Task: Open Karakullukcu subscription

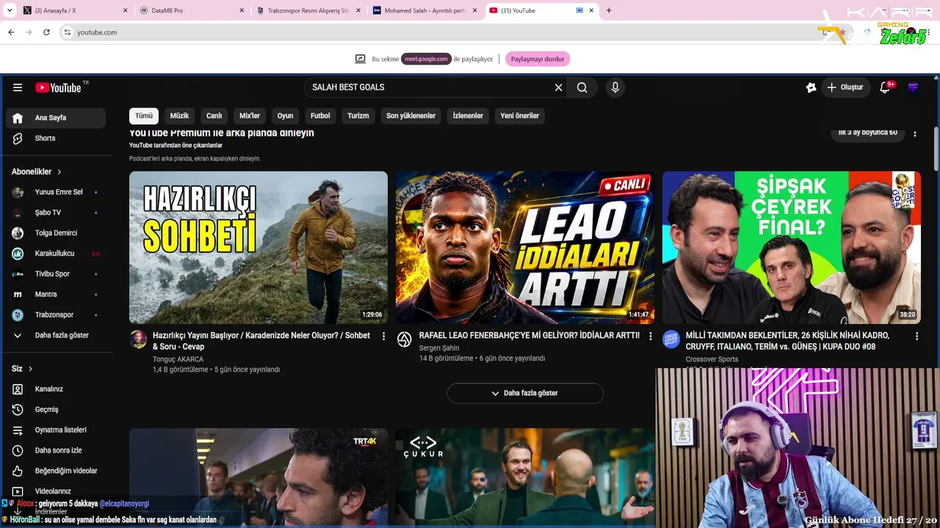Action: point(56,253)
